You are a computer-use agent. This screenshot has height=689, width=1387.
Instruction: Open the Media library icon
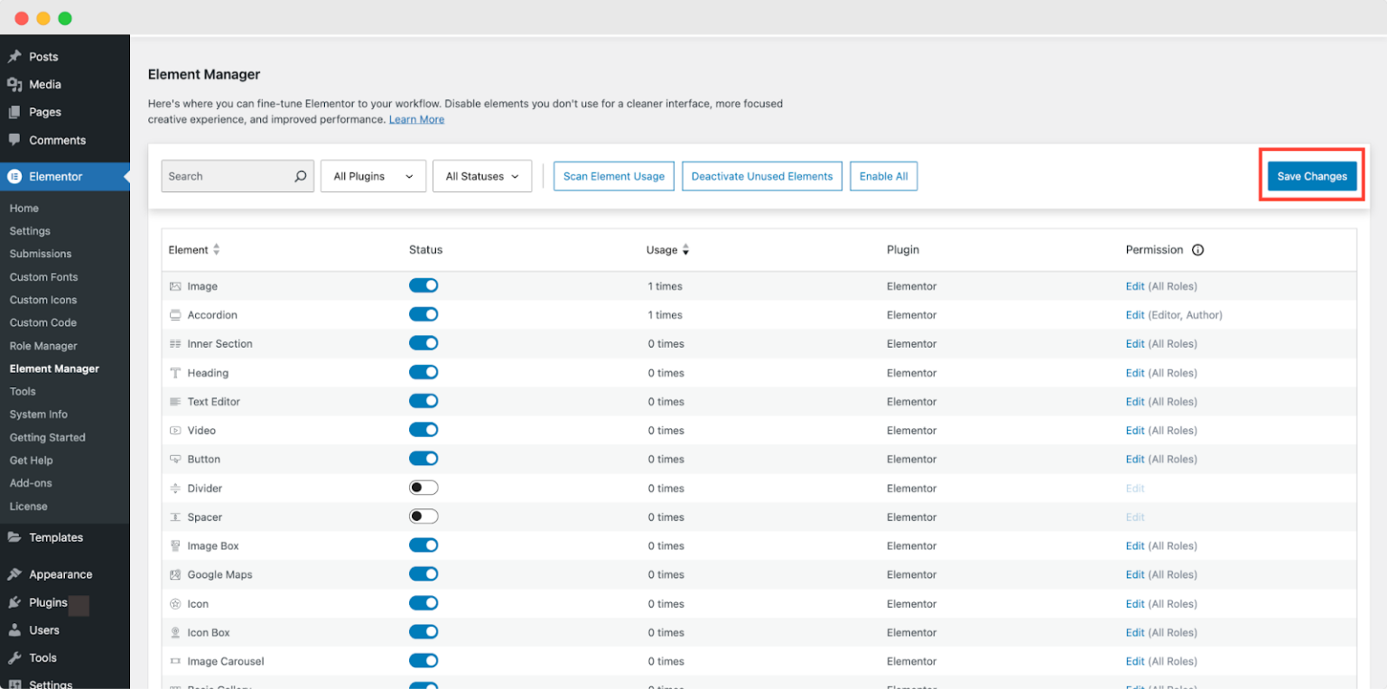(x=16, y=84)
